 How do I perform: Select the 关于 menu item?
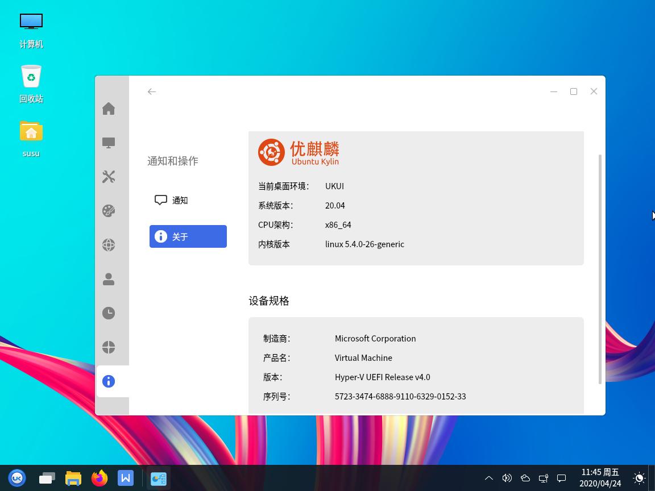pyautogui.click(x=188, y=236)
